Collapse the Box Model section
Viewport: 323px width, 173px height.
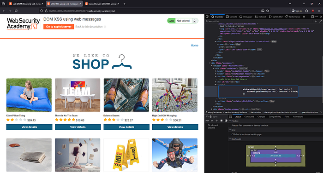(x=230, y=139)
